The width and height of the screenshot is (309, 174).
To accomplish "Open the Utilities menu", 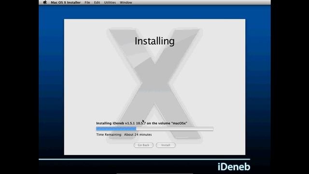I will (x=110, y=2).
